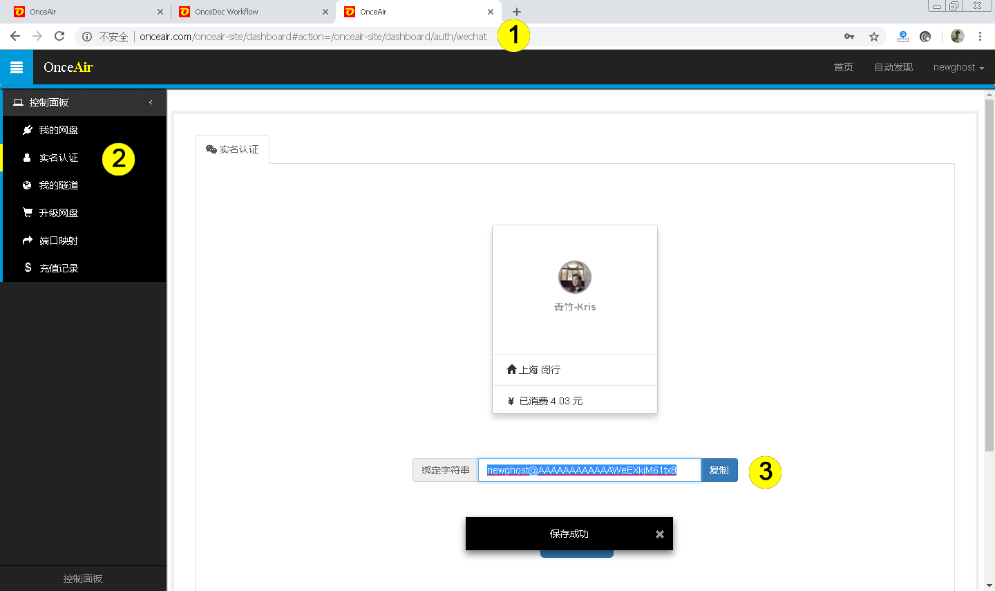Click the 绑定字符串 text field
This screenshot has width=995, height=591.
pyautogui.click(x=589, y=470)
